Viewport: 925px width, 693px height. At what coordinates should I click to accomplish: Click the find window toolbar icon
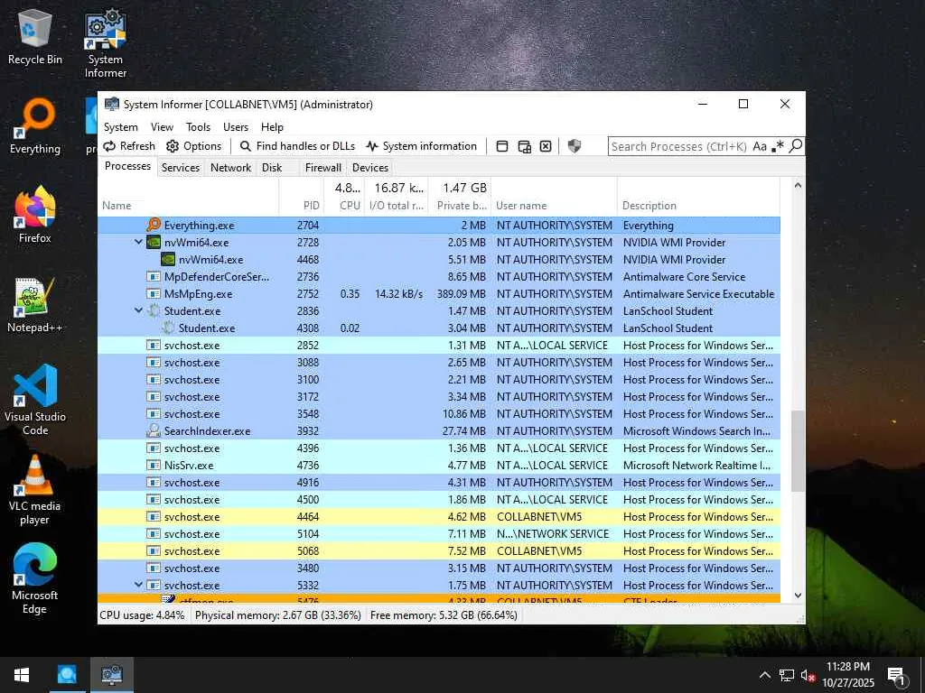(502, 146)
